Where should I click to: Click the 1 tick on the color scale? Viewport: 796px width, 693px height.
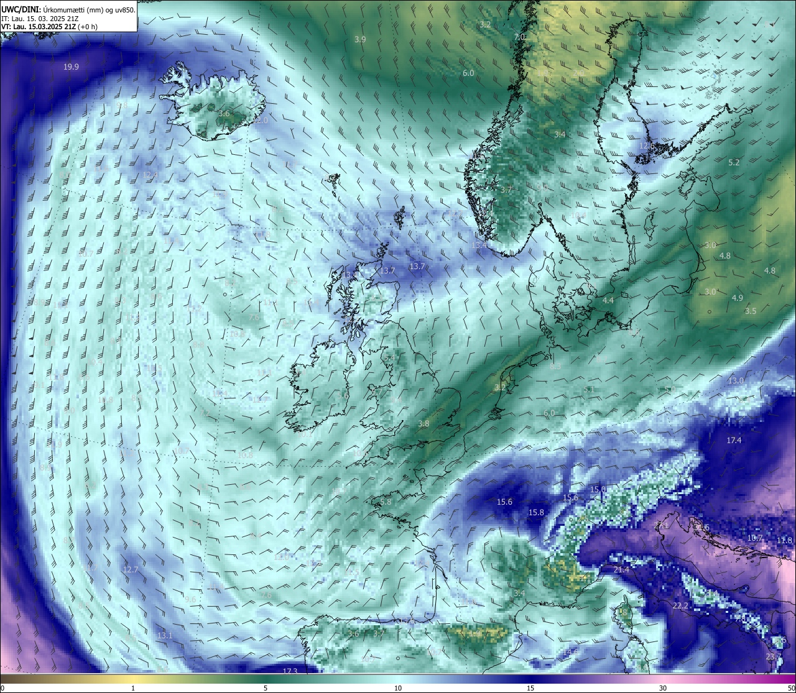tap(133, 688)
